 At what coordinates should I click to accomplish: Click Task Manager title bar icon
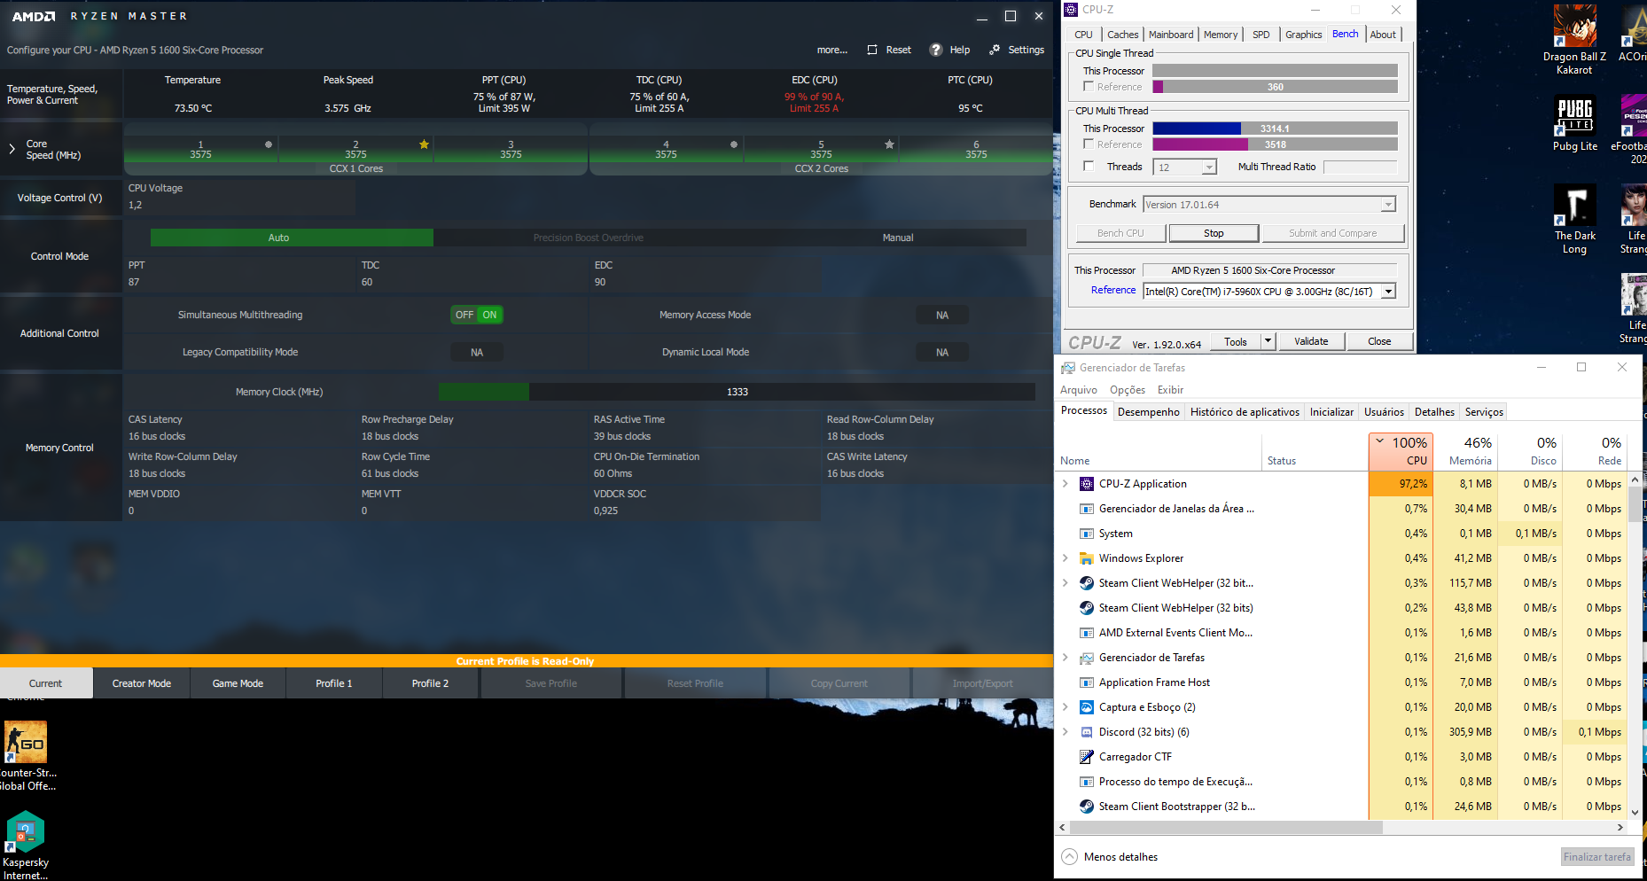tap(1068, 368)
